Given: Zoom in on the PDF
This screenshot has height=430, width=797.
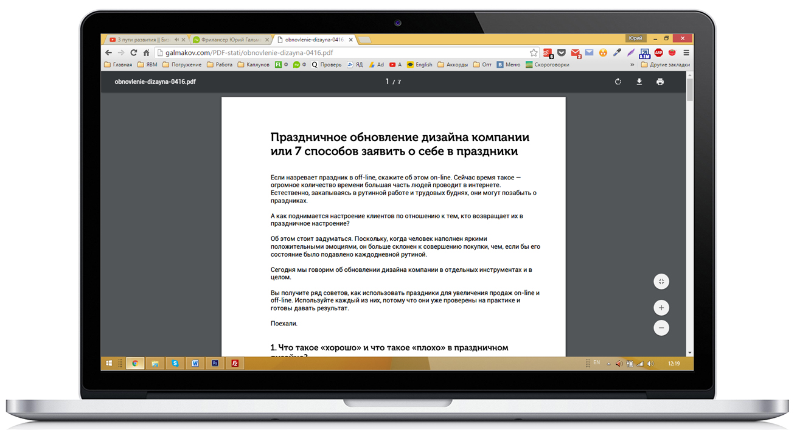Looking at the screenshot, I should (x=661, y=308).
